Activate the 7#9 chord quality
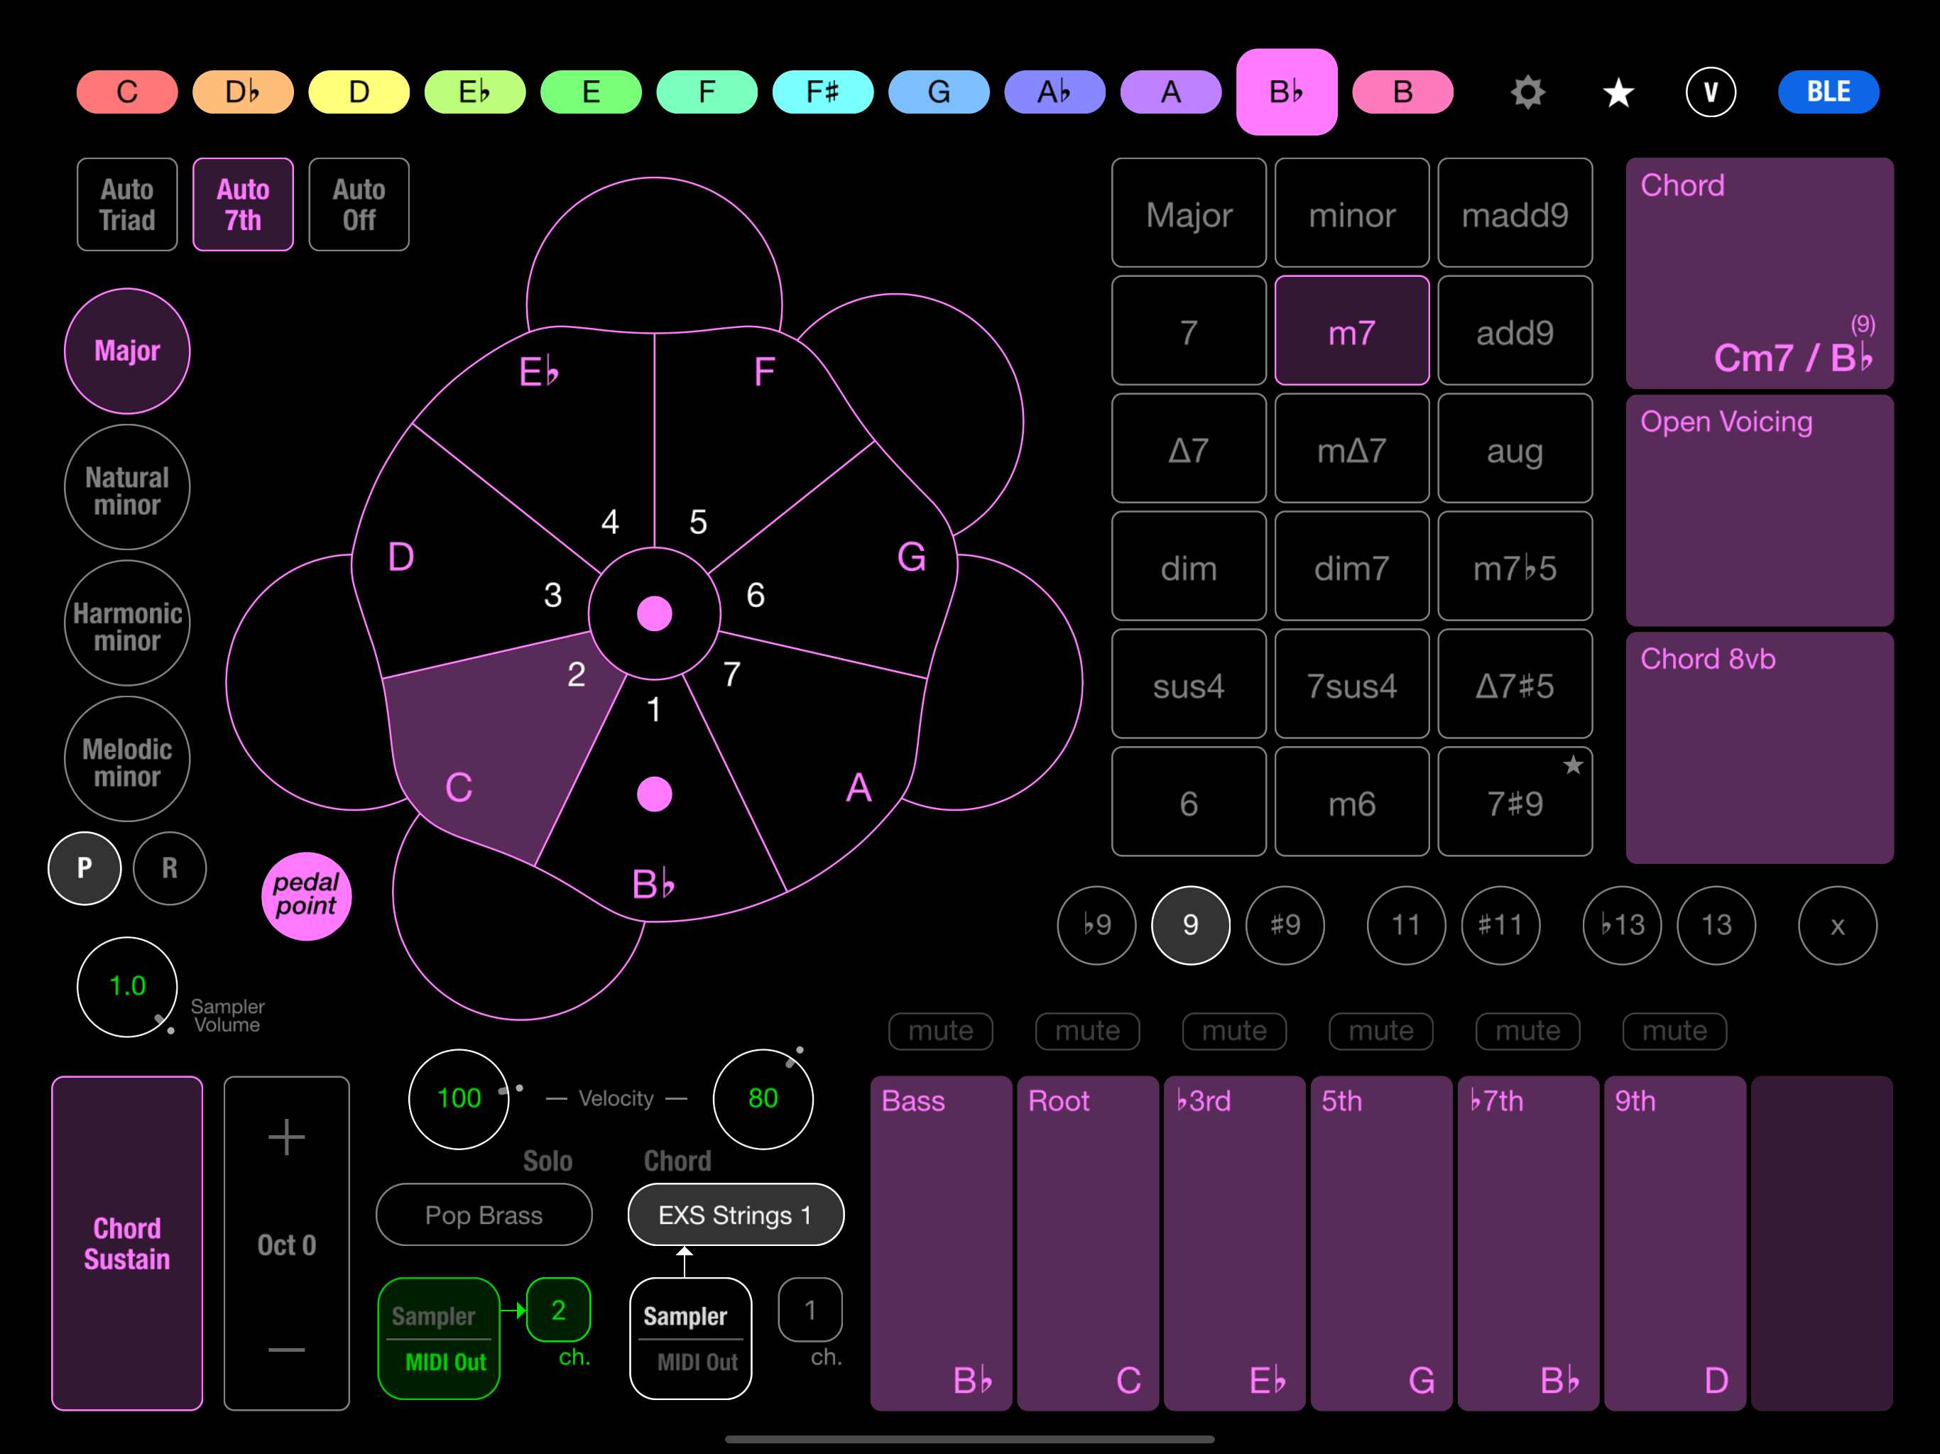1940x1454 pixels. pyautogui.click(x=1515, y=802)
